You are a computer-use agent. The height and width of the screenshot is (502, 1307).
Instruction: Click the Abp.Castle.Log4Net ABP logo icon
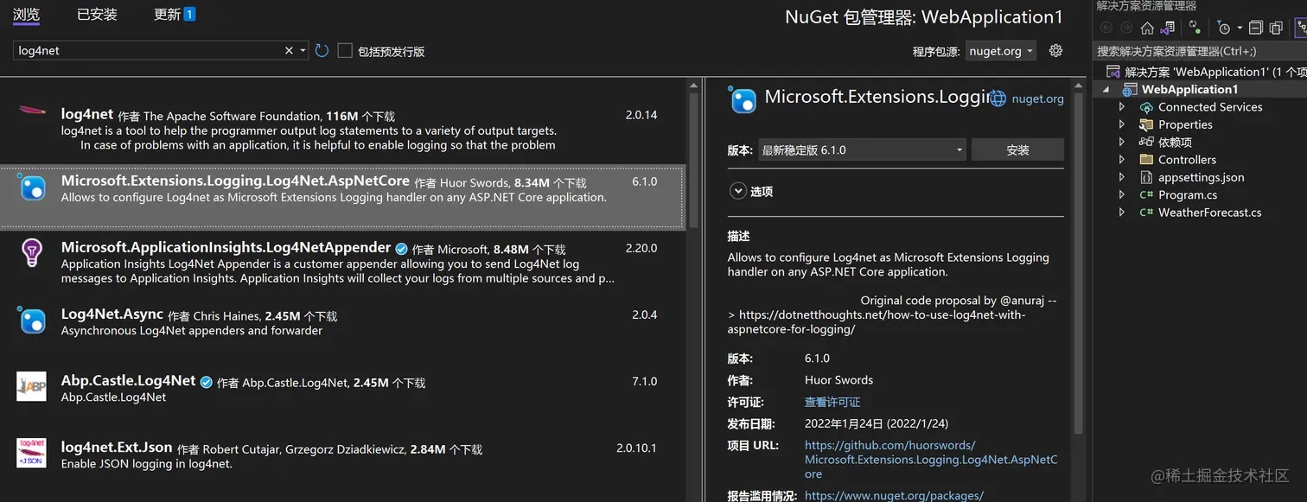[32, 386]
